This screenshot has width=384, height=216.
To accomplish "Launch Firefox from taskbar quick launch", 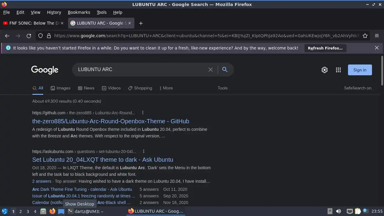I will 52,211.
